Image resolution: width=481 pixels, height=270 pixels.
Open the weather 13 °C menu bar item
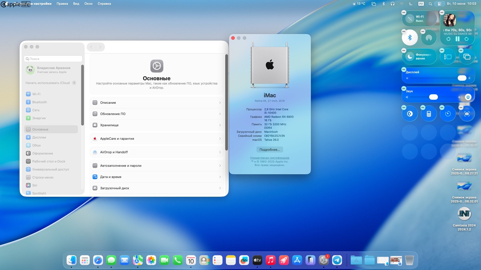click(x=359, y=4)
